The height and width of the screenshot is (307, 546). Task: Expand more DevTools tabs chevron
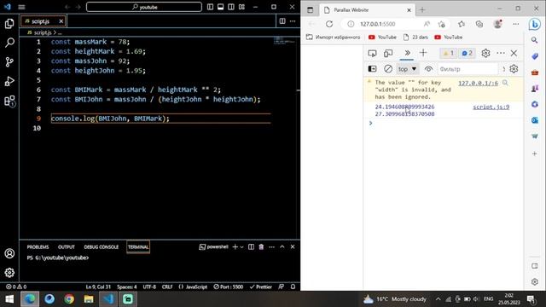(x=407, y=53)
